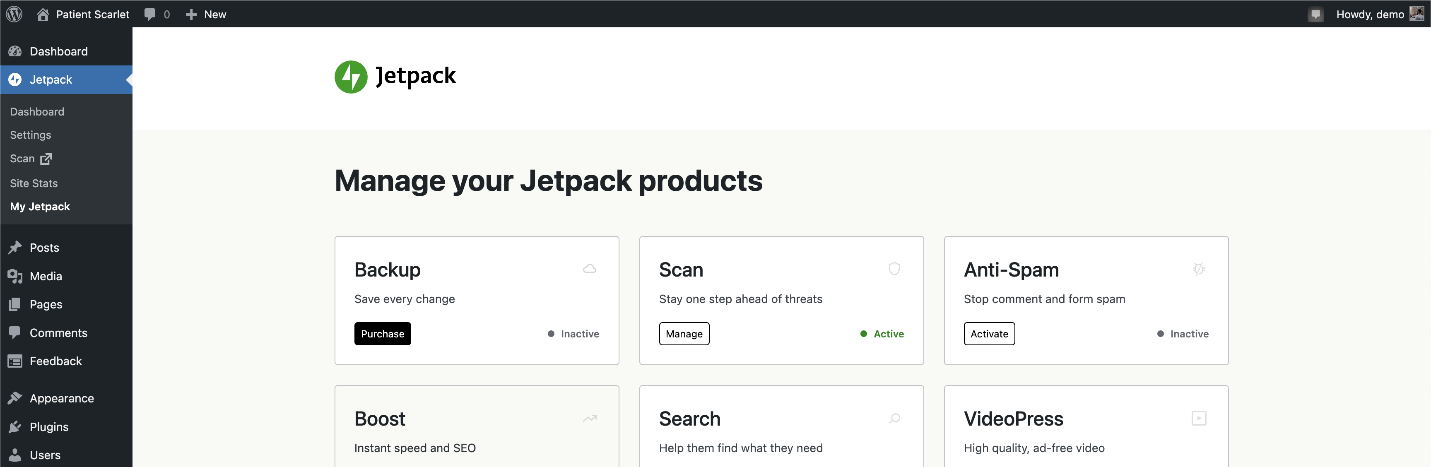Click the Media icon in sidebar
Screen dimensions: 1431x467
pyautogui.click(x=15, y=276)
